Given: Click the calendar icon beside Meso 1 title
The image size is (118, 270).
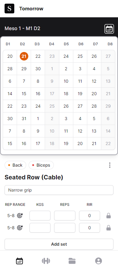Looking at the screenshot, I should (109, 29).
